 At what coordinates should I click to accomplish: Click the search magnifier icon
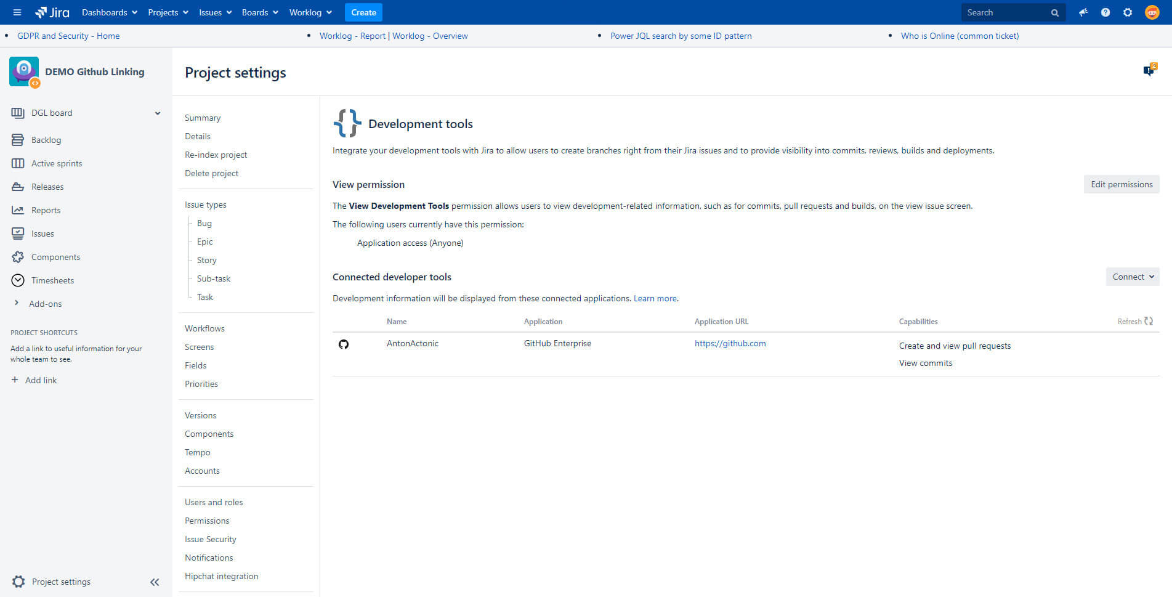point(1054,12)
